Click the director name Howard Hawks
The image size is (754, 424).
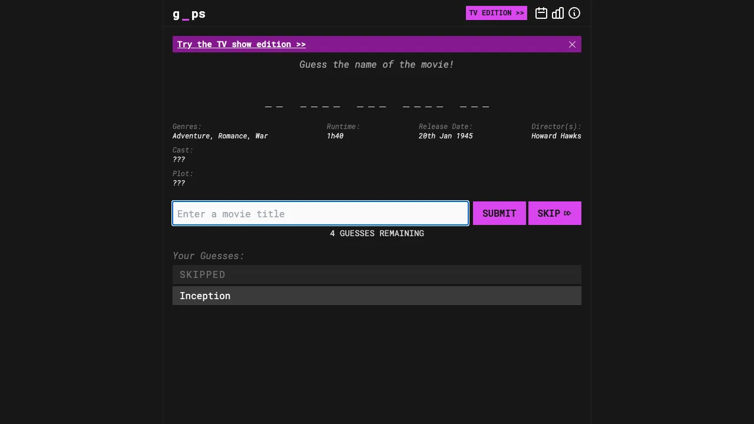[556, 136]
